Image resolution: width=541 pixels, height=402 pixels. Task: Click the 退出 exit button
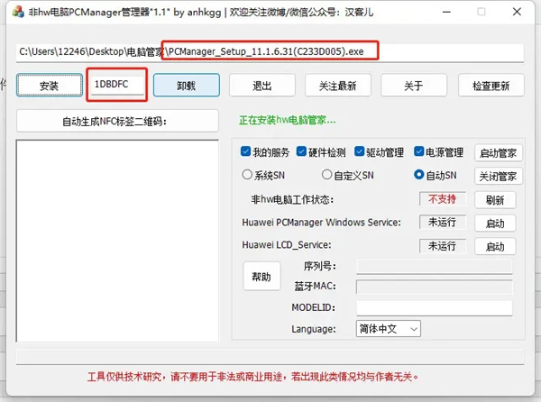point(262,85)
